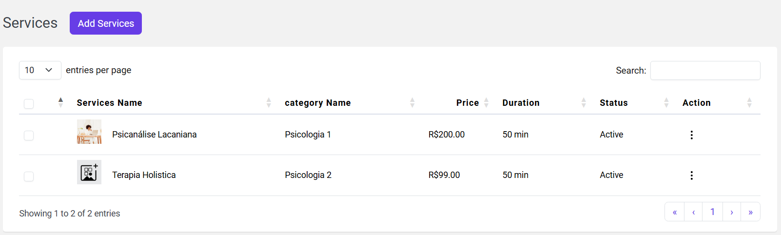Go to first page with double-left arrow
The height and width of the screenshot is (235, 781).
click(675, 212)
